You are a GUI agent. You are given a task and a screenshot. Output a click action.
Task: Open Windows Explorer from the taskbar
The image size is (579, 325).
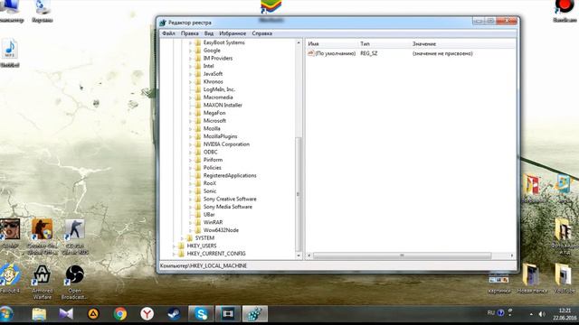(39, 314)
